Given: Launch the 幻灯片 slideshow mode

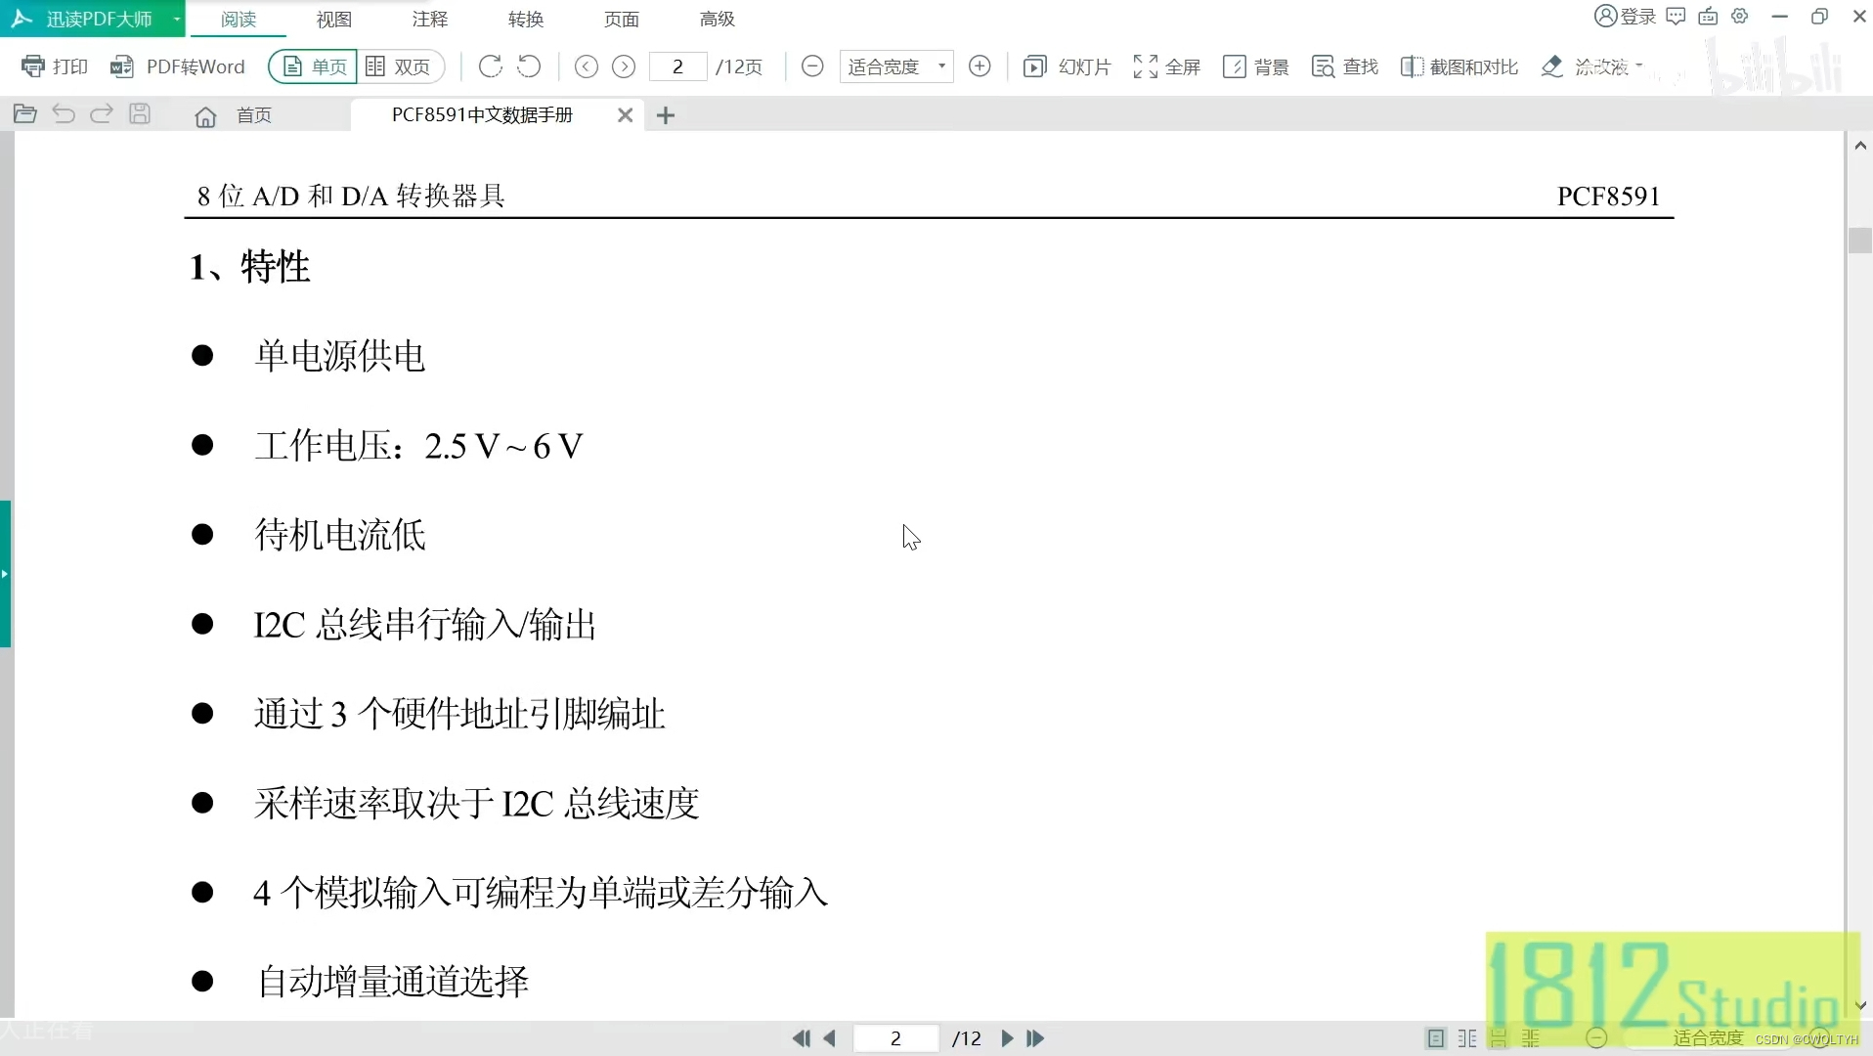Looking at the screenshot, I should click(x=1067, y=66).
